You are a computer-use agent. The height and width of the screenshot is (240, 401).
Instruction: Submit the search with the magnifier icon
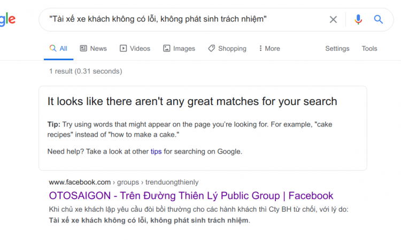click(378, 19)
